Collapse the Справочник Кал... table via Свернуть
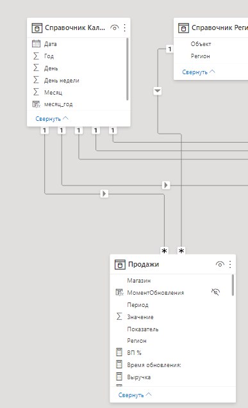Viewport: 248px width, 408px height. 52,119
